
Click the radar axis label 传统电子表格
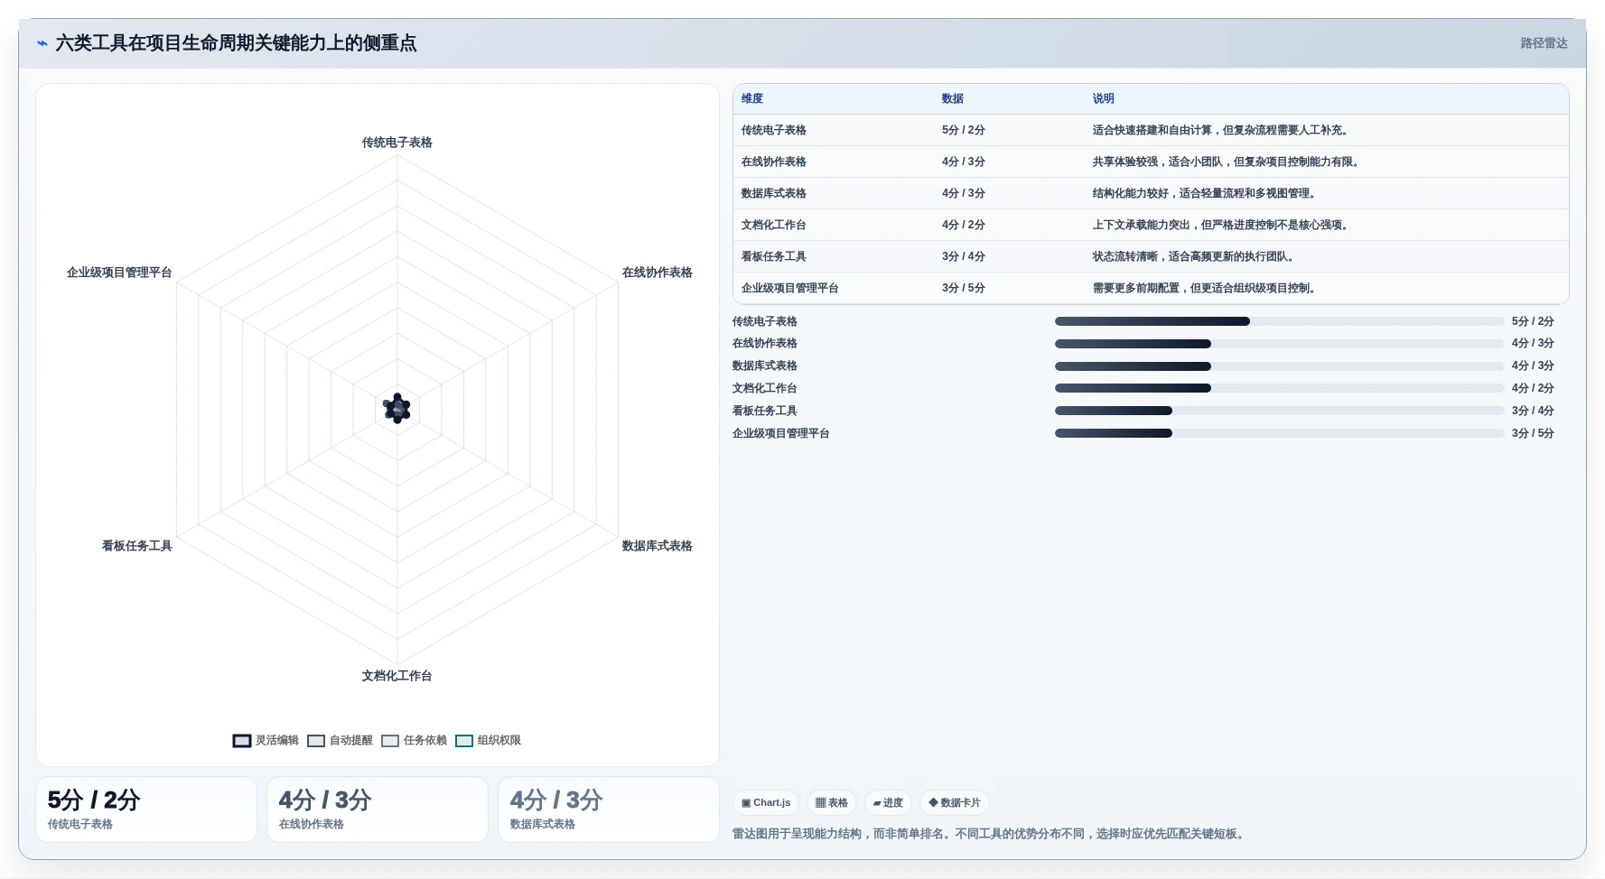[x=397, y=143]
